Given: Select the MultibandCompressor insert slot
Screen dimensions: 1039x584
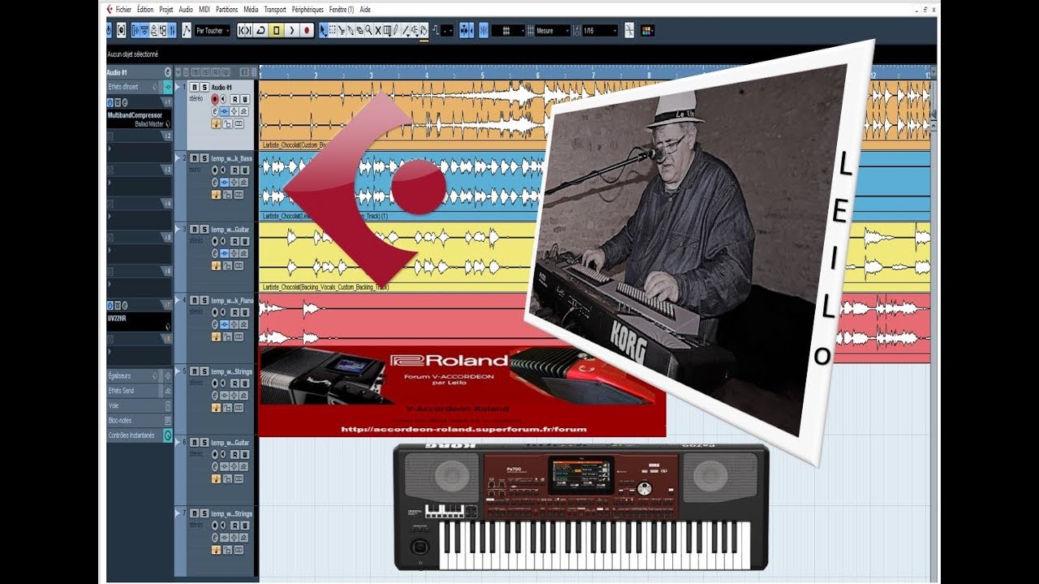Looking at the screenshot, I should 139,119.
